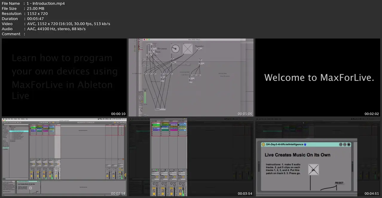Toggle the crossed 'go' box in the 00:04:51 frame
The width and height of the screenshot is (382, 198).
(x=314, y=170)
